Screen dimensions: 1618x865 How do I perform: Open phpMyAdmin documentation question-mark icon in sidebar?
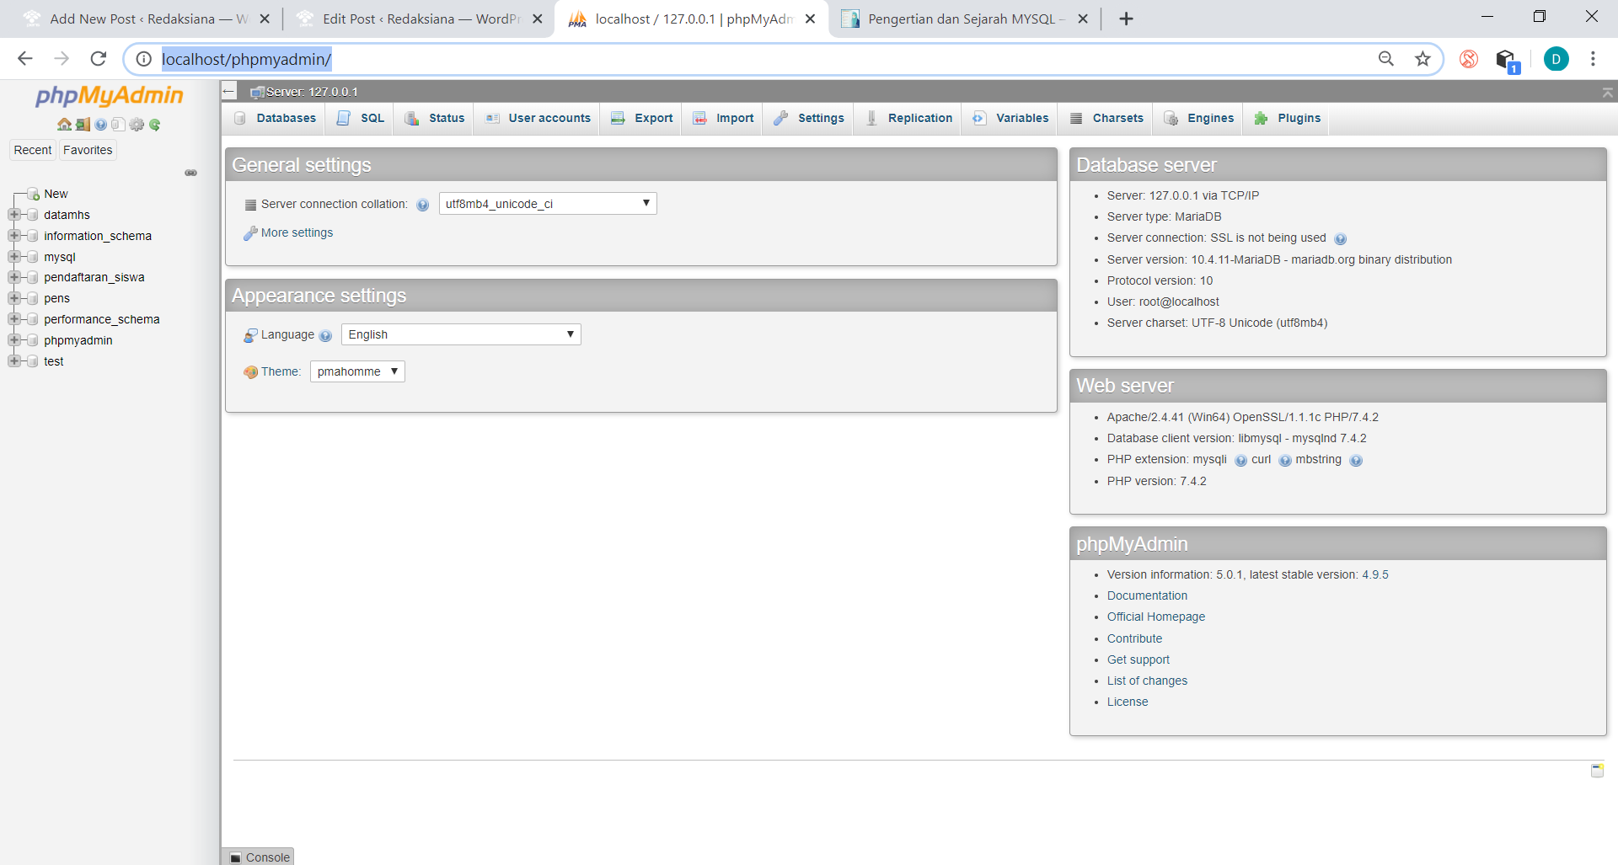click(x=101, y=125)
